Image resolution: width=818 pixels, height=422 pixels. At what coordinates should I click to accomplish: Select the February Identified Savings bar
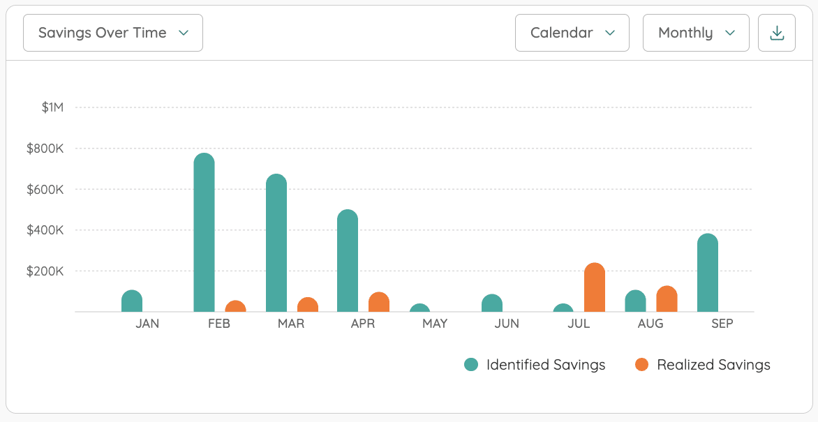pyautogui.click(x=204, y=233)
